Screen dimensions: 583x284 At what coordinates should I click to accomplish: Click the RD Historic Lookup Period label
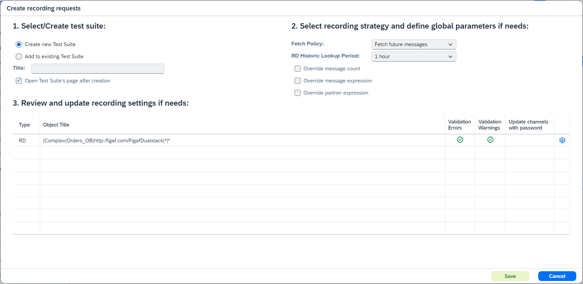325,56
